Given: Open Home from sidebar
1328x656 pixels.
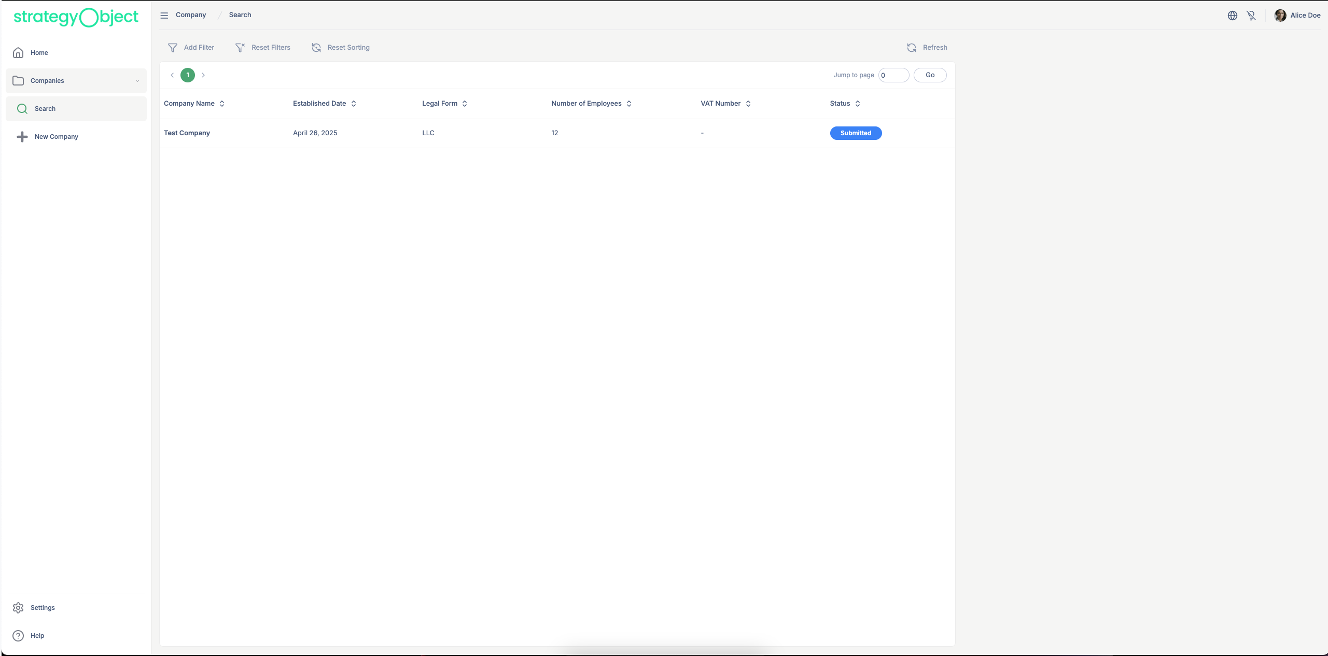Looking at the screenshot, I should point(39,53).
